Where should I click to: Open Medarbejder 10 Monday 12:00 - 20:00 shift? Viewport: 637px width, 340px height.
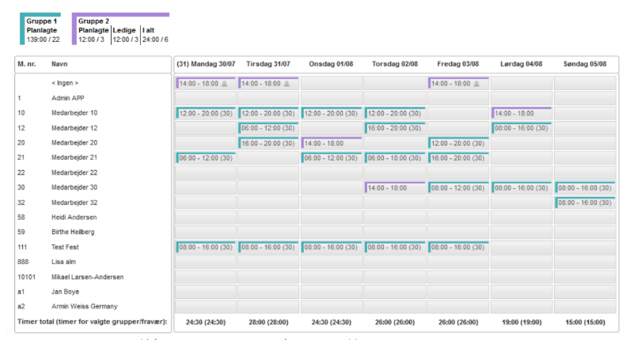(x=205, y=113)
